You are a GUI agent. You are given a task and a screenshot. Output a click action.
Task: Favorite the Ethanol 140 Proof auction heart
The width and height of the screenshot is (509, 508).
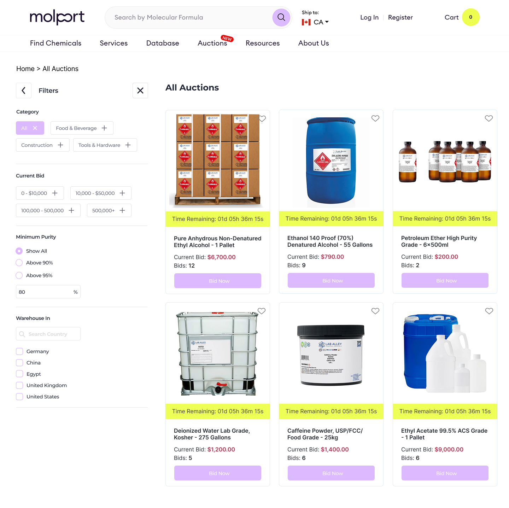[x=375, y=118]
